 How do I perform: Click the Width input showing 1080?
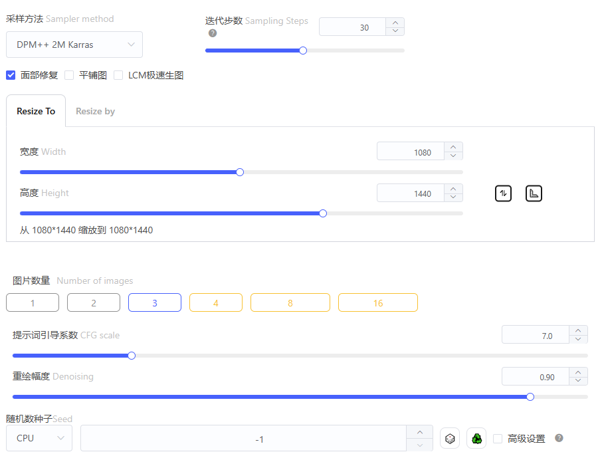(x=411, y=152)
